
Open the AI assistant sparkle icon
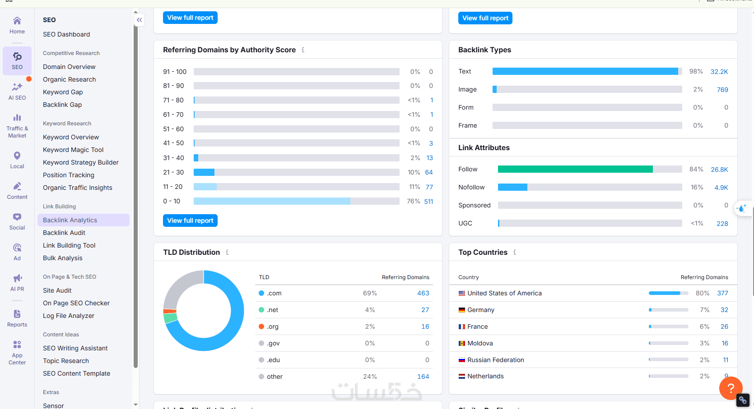click(742, 208)
